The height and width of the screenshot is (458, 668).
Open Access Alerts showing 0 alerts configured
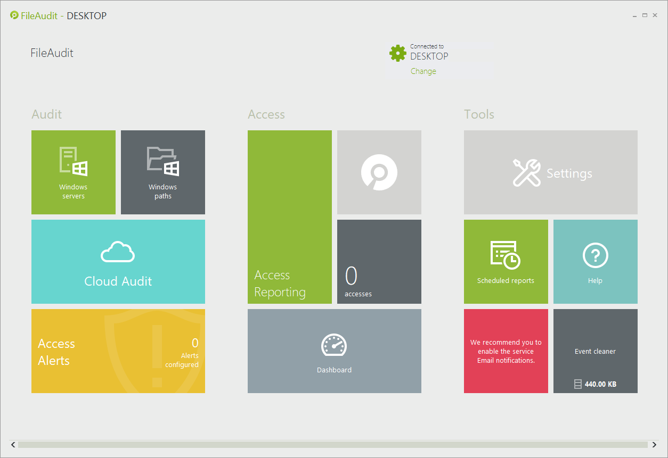[x=118, y=351]
